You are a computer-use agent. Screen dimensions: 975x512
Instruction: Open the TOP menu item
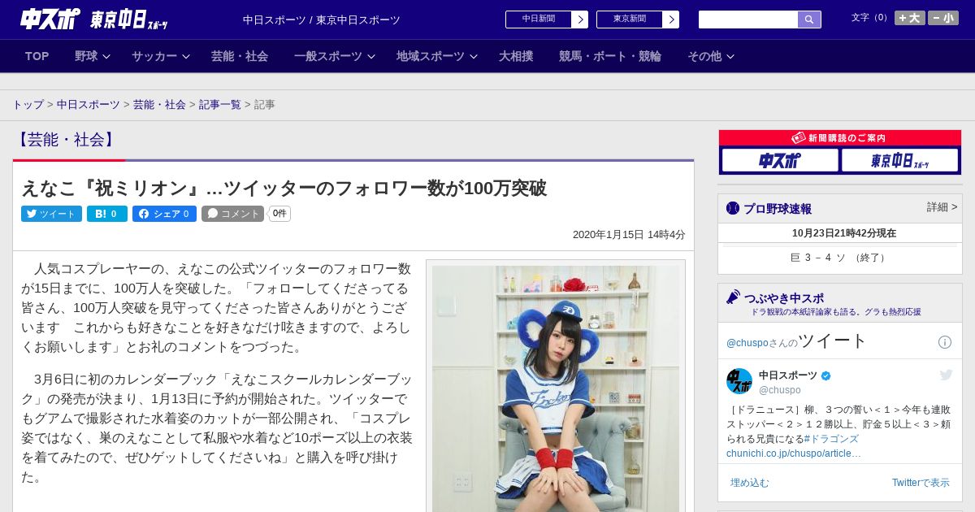pyautogui.click(x=37, y=56)
